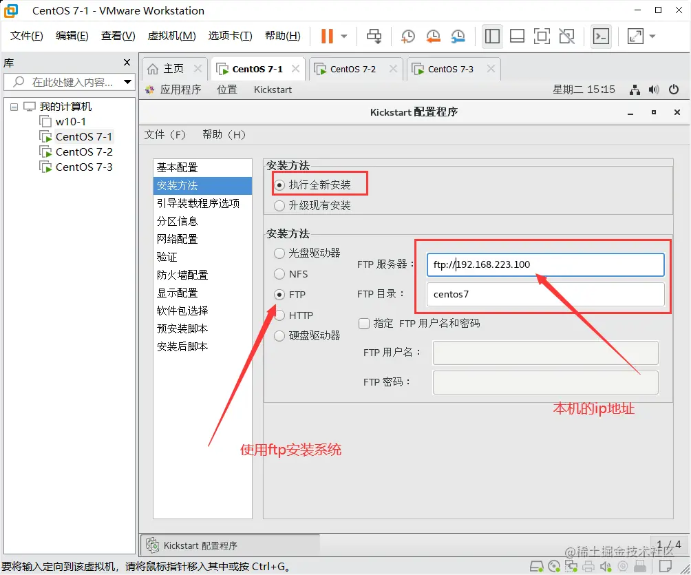This screenshot has width=691, height=575.
Task: Click the send Ctrl+Alt+Del toolbar icon
Action: (x=374, y=36)
